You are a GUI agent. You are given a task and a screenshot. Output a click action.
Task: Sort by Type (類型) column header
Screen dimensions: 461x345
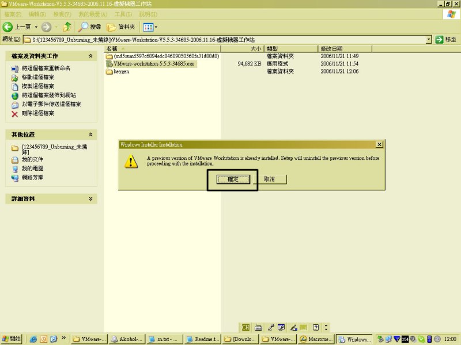[291, 49]
